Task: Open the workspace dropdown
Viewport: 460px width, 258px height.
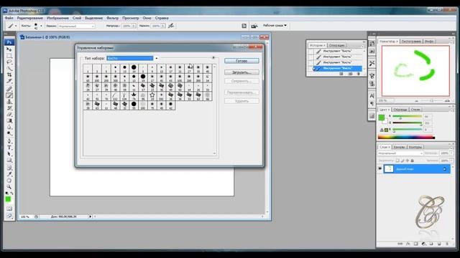Action: pyautogui.click(x=275, y=26)
